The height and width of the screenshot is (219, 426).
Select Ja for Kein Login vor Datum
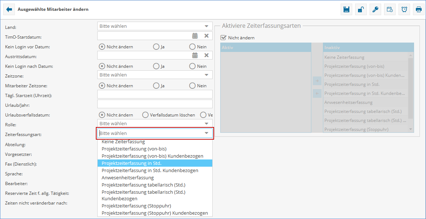(156, 47)
